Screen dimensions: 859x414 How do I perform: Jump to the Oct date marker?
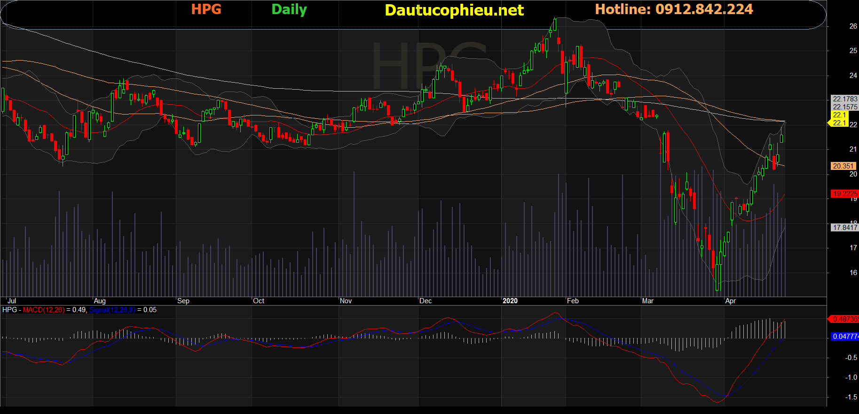(259, 301)
